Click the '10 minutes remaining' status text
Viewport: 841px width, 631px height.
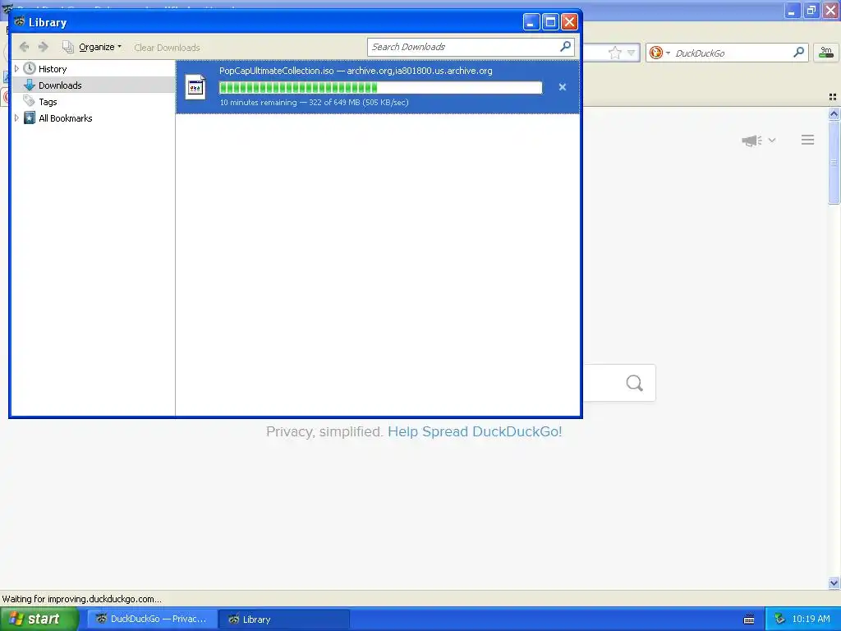click(258, 103)
